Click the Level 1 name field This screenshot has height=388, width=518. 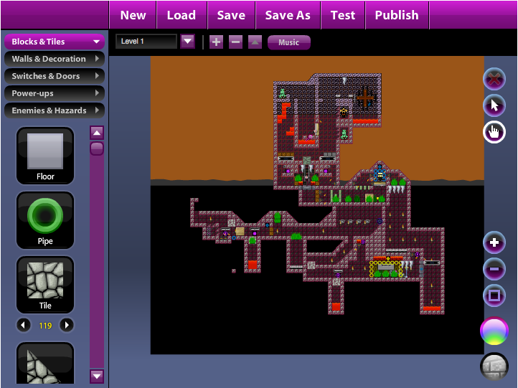(146, 42)
